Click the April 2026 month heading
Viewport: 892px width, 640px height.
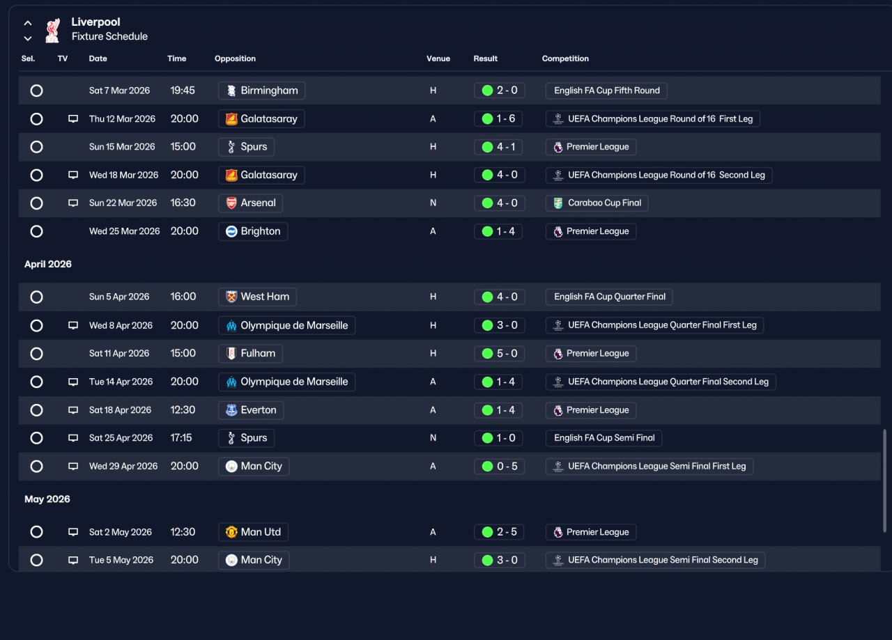click(x=48, y=264)
